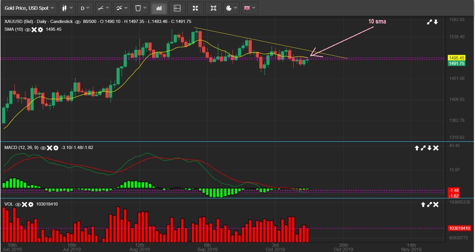
Task: Remove the MACD indicator with its X
Action: pyautogui.click(x=50, y=148)
